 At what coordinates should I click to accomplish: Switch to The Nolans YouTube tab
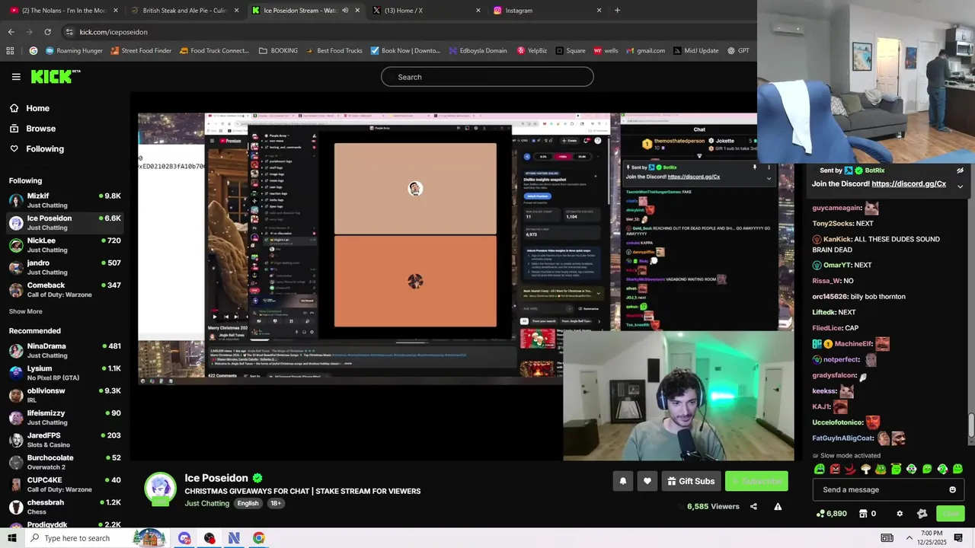coord(63,11)
